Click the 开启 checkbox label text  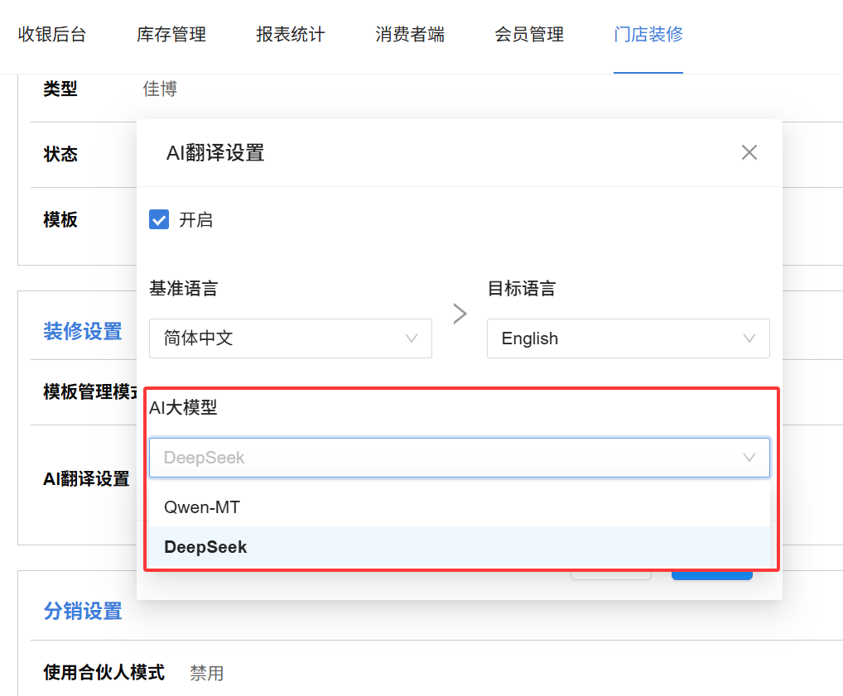coord(196,220)
